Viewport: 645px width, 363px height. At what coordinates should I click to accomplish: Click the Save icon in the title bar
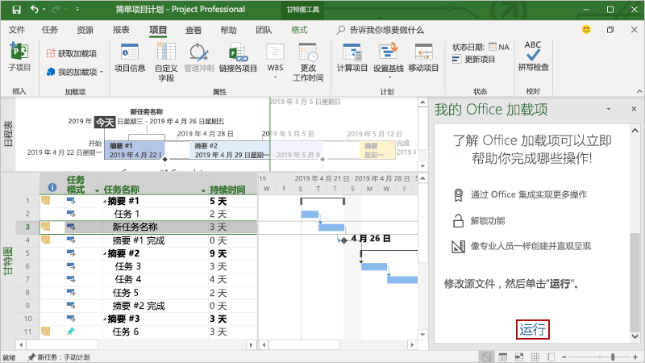pos(16,10)
